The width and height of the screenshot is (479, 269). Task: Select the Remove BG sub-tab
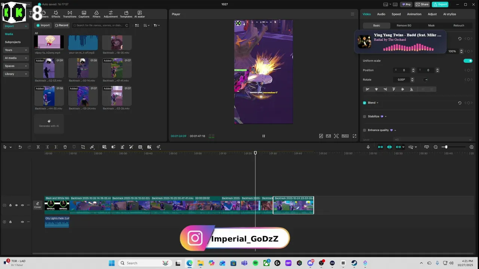(x=404, y=25)
